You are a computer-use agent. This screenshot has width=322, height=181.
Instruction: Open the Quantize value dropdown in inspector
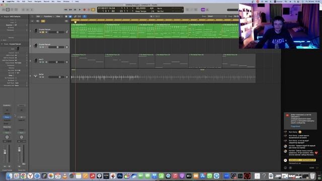pyautogui.click(x=20, y=25)
